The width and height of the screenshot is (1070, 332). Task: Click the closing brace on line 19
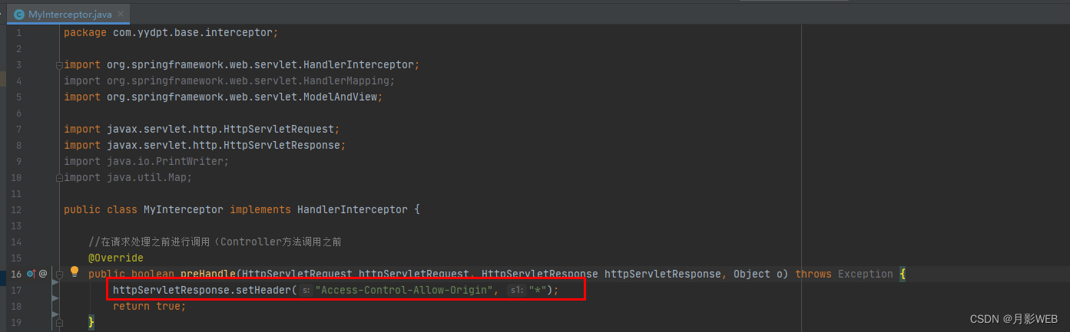click(x=91, y=322)
